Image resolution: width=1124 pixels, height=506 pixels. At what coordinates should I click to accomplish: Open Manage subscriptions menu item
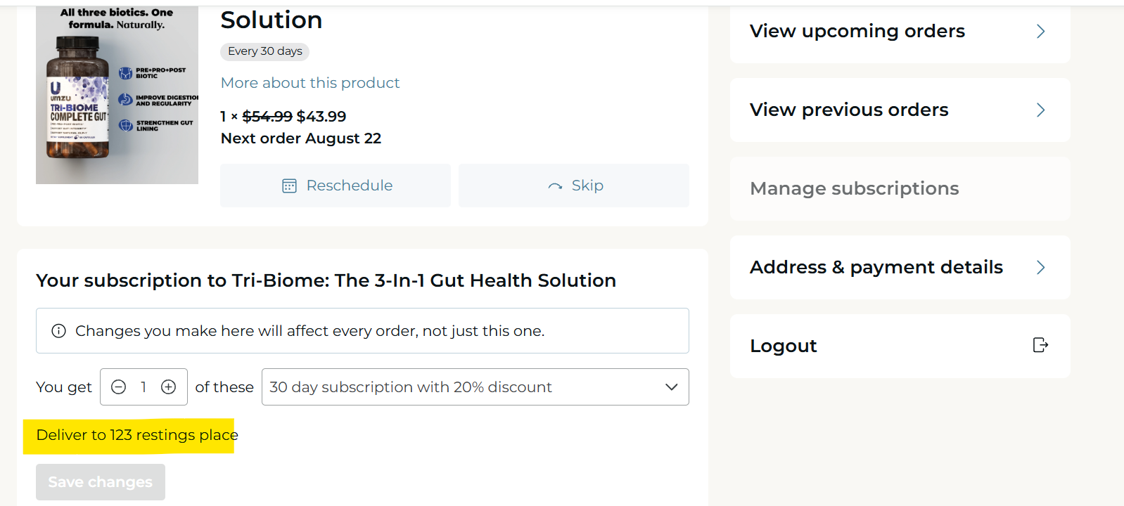(x=900, y=188)
